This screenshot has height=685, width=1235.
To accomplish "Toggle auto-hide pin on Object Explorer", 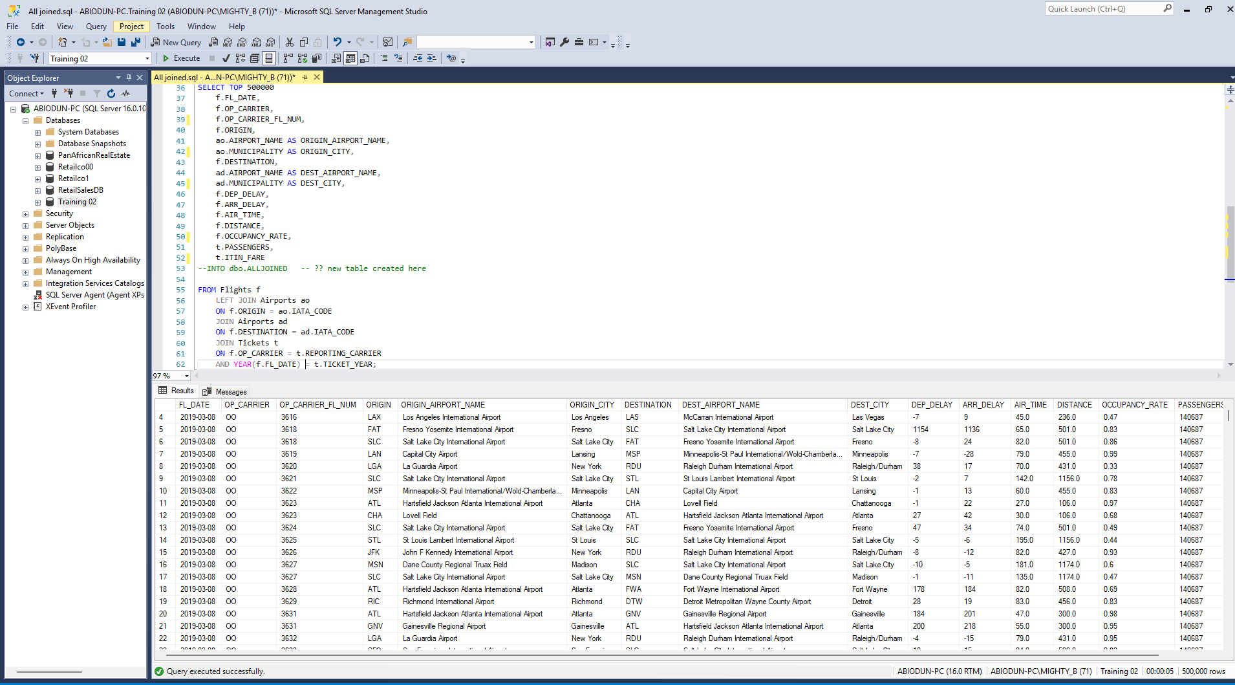I will [129, 78].
